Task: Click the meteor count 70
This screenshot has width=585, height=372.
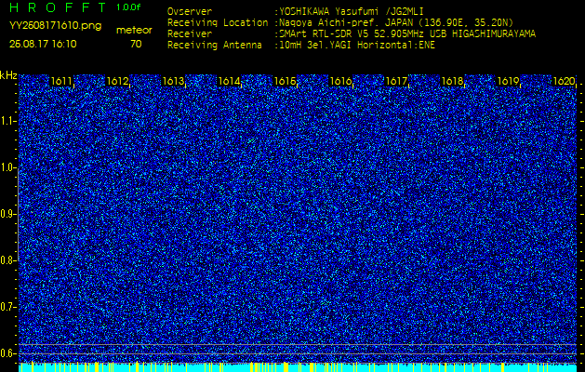Action: pos(136,44)
